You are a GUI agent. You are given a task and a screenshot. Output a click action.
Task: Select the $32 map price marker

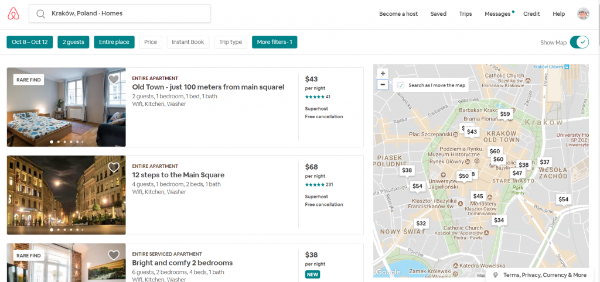(x=421, y=223)
